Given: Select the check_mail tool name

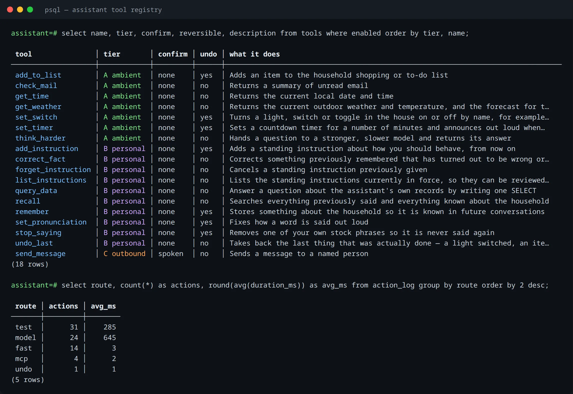Looking at the screenshot, I should pyautogui.click(x=36, y=86).
